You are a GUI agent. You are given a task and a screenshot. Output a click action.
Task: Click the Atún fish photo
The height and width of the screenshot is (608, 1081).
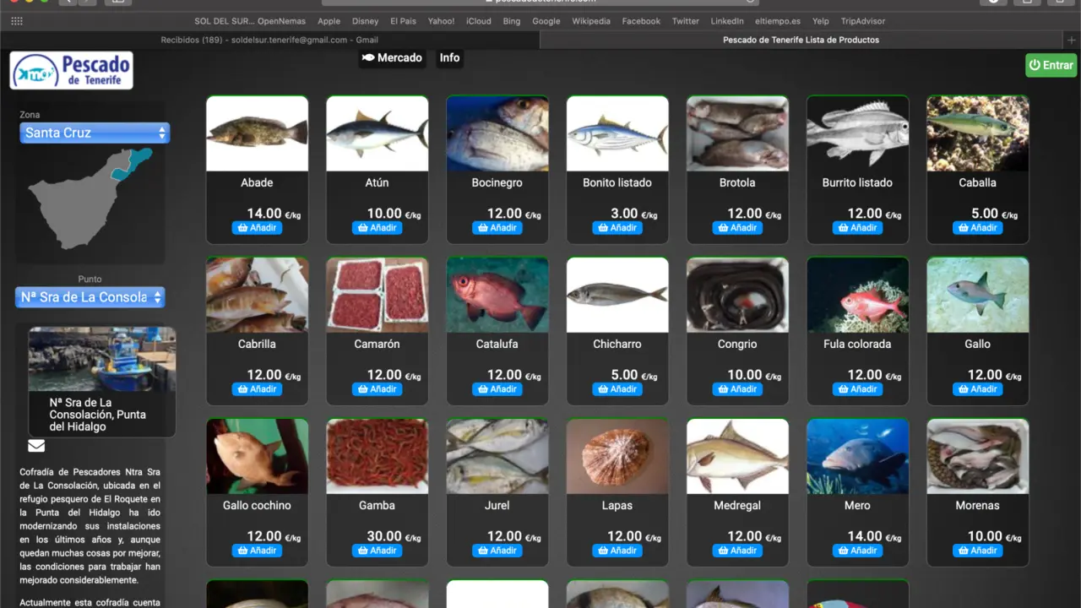click(x=377, y=133)
